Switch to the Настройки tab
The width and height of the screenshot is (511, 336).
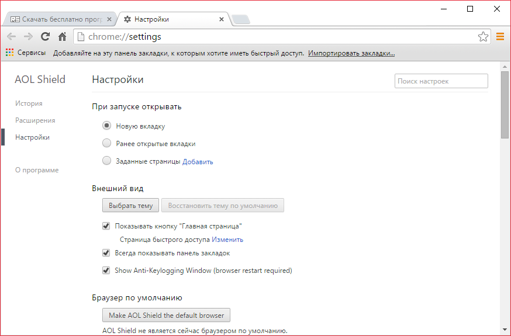(174, 19)
